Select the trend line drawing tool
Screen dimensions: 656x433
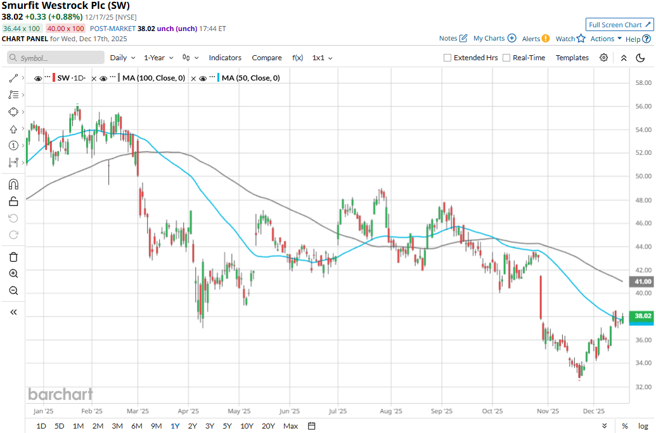(13, 78)
